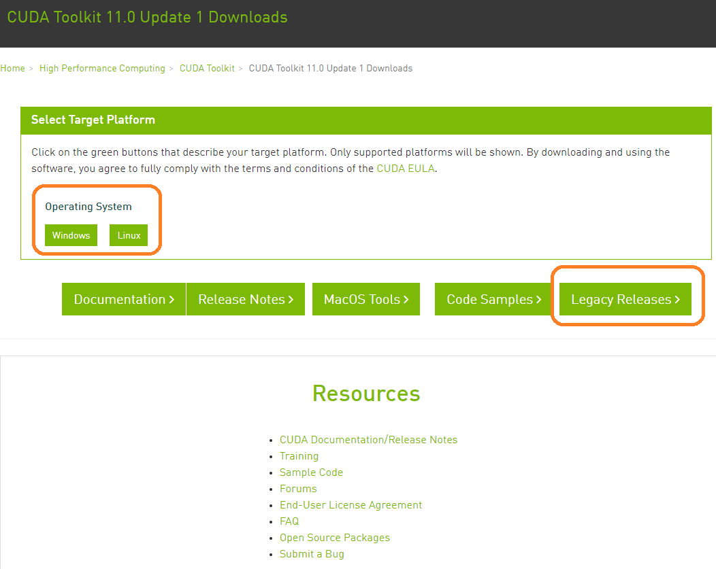The image size is (716, 569).
Task: Open the Documentation button
Action: (x=124, y=299)
